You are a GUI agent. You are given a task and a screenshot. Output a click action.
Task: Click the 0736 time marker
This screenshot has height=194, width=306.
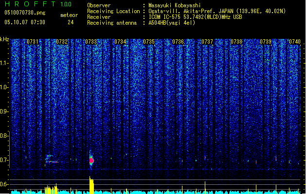tap(178, 42)
